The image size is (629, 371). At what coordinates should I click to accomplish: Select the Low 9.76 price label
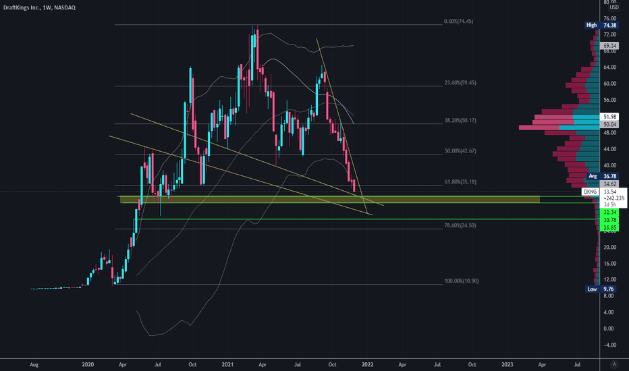[601, 289]
